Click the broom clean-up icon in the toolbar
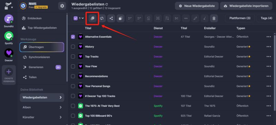 pyautogui.click(x=205, y=18)
